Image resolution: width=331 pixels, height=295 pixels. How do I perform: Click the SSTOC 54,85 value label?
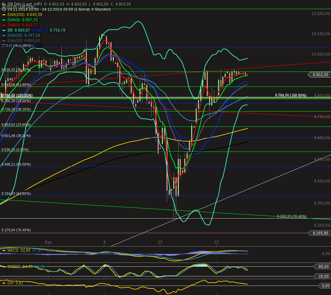pos(20,267)
